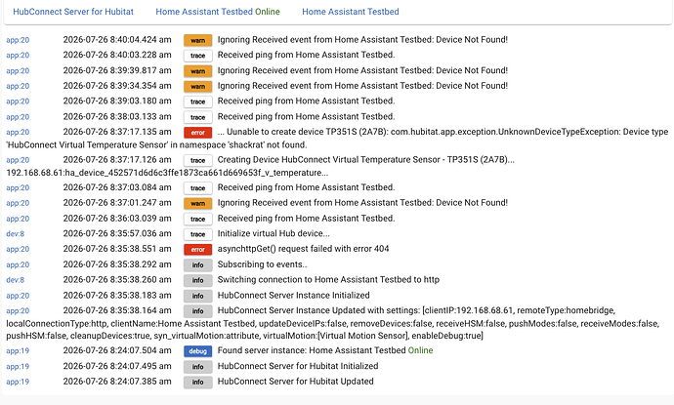The width and height of the screenshot is (674, 405).
Task: Open the app:20 link on the 8:40:04.424 entry
Action: pyautogui.click(x=18, y=40)
